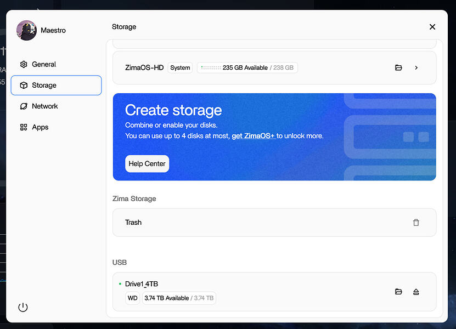
Task: Click the General gear icon
Action: coord(24,64)
